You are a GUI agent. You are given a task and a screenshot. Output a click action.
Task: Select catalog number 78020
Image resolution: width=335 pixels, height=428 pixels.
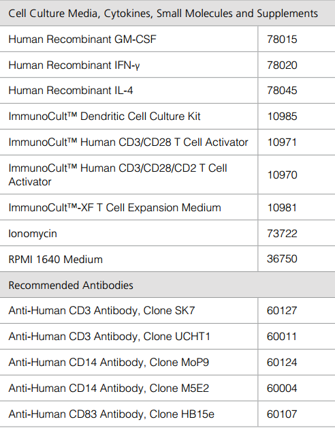(282, 65)
